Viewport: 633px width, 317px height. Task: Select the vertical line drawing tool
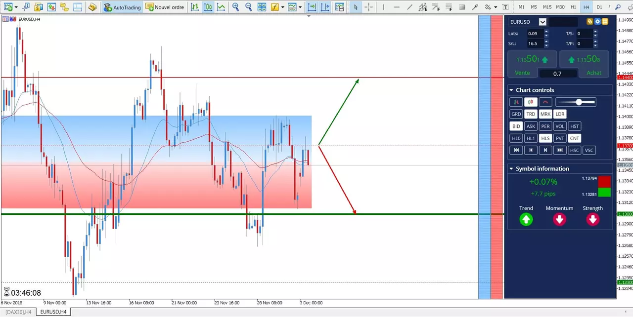tap(383, 7)
